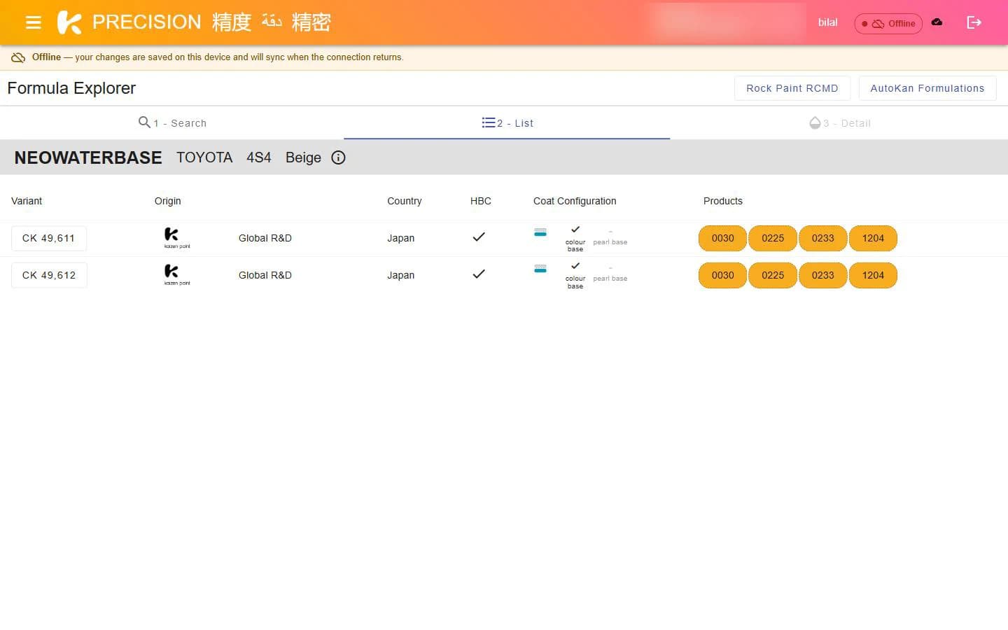This screenshot has height=630, width=1008.
Task: Click colour base checkmark for CK 49,611
Action: (575, 230)
